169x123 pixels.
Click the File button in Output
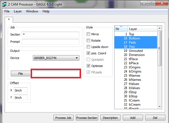(x=20, y=74)
